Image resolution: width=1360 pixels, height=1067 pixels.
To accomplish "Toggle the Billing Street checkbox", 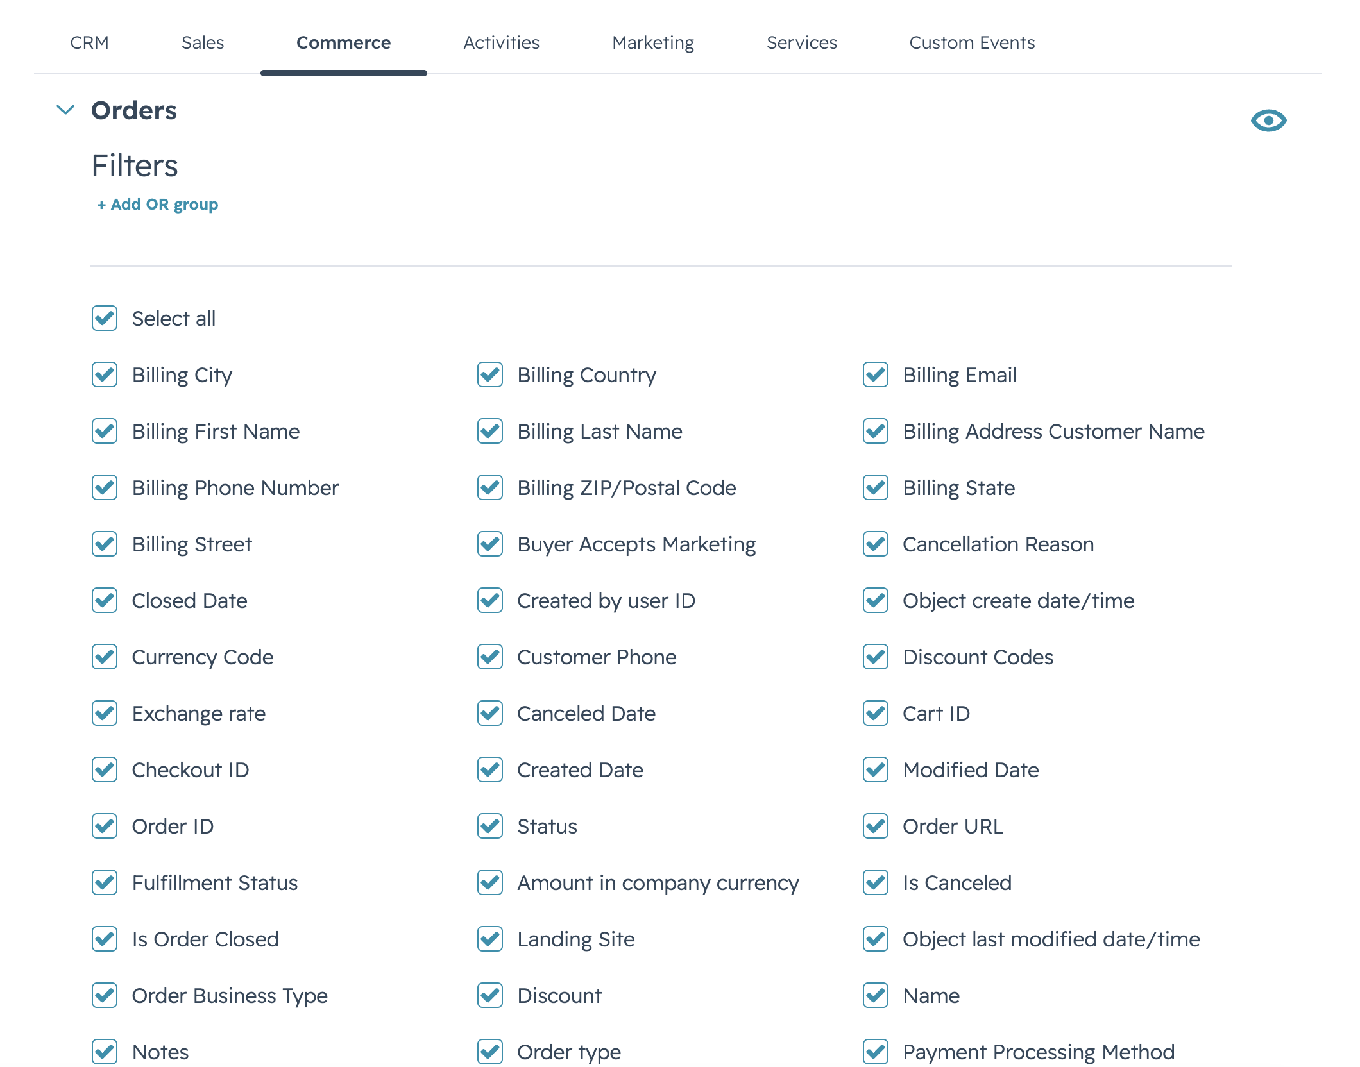I will coord(105,544).
